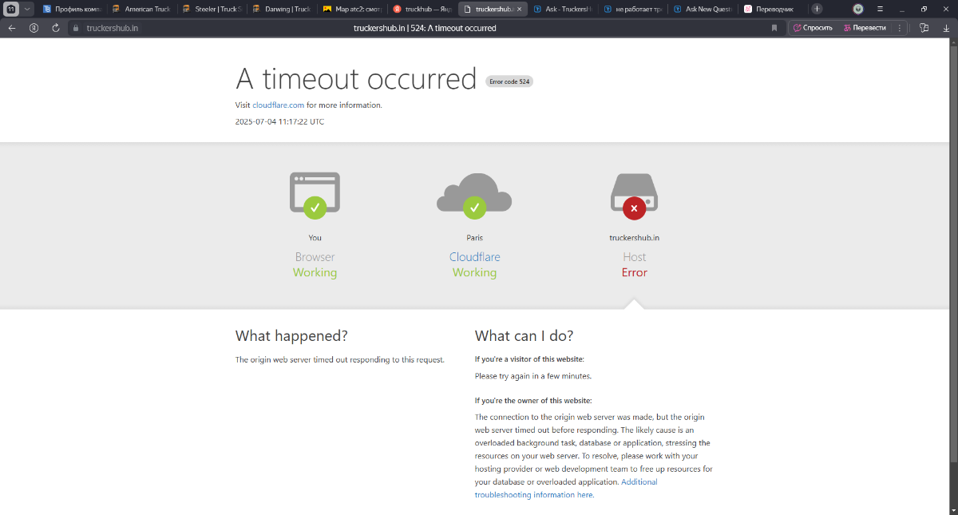
Task: Click the Working status under Cloudflare
Action: pyautogui.click(x=474, y=272)
